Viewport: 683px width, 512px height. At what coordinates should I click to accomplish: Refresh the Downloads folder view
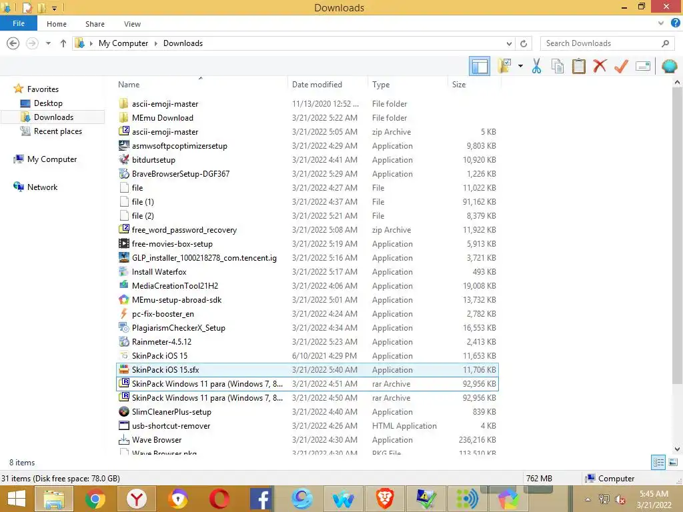(524, 43)
